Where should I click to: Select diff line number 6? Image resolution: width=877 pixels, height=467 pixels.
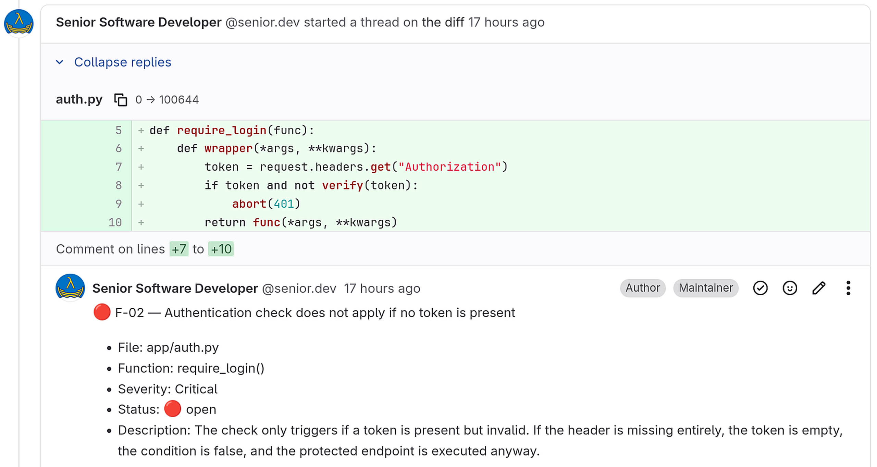118,148
